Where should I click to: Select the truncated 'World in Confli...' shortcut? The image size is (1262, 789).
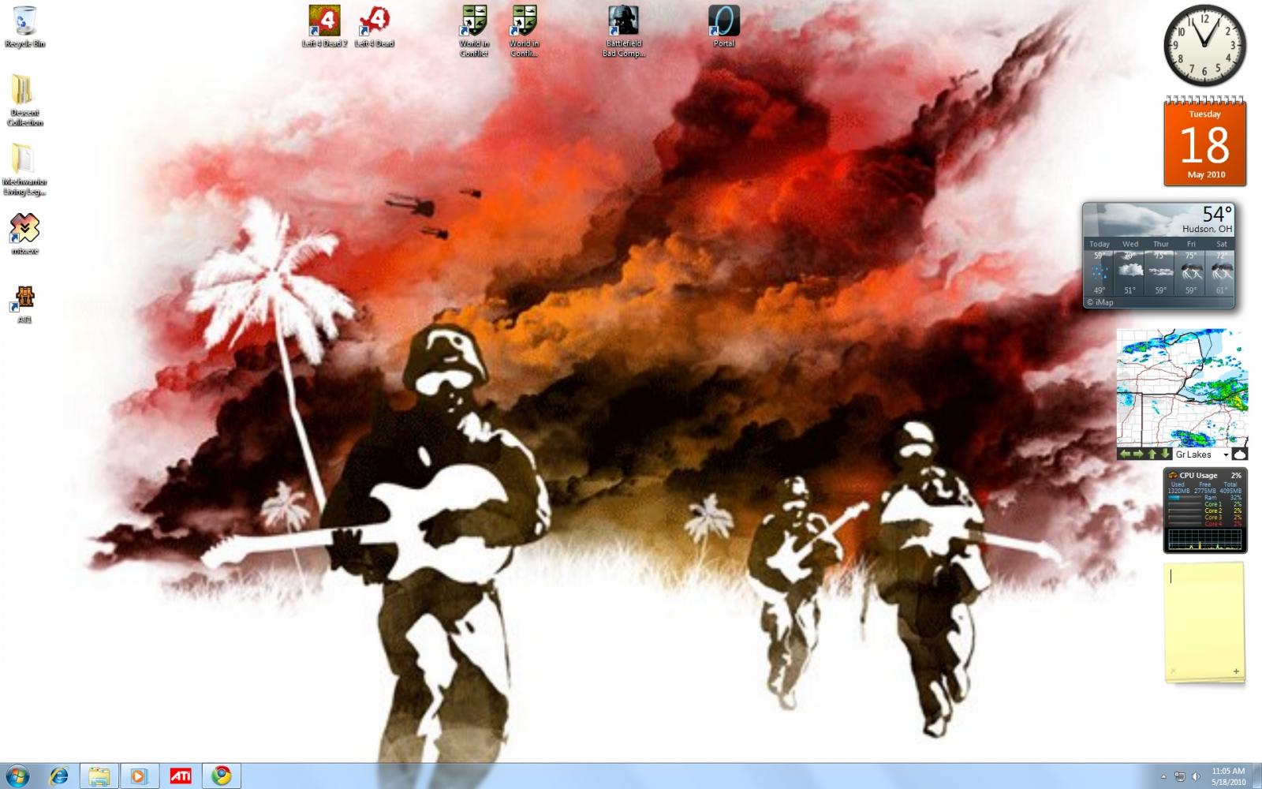[524, 31]
